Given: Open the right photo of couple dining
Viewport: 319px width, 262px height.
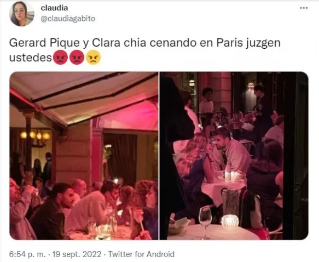Looking at the screenshot, I should point(234,156).
